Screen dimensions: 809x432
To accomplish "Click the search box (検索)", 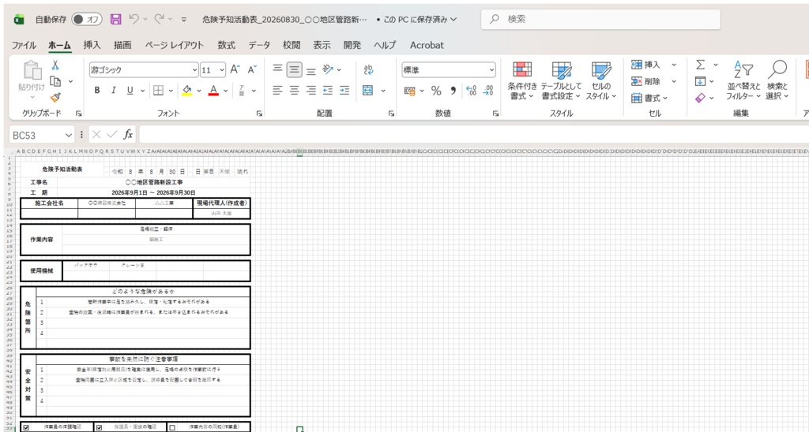I will tap(600, 19).
